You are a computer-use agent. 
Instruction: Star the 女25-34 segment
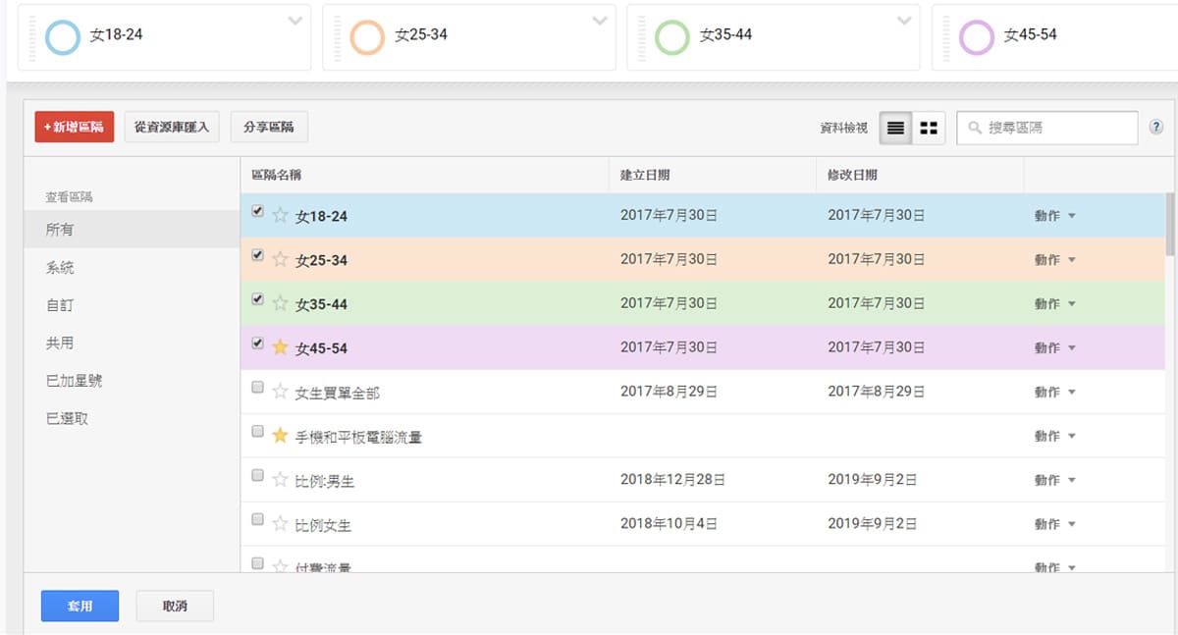[280, 259]
